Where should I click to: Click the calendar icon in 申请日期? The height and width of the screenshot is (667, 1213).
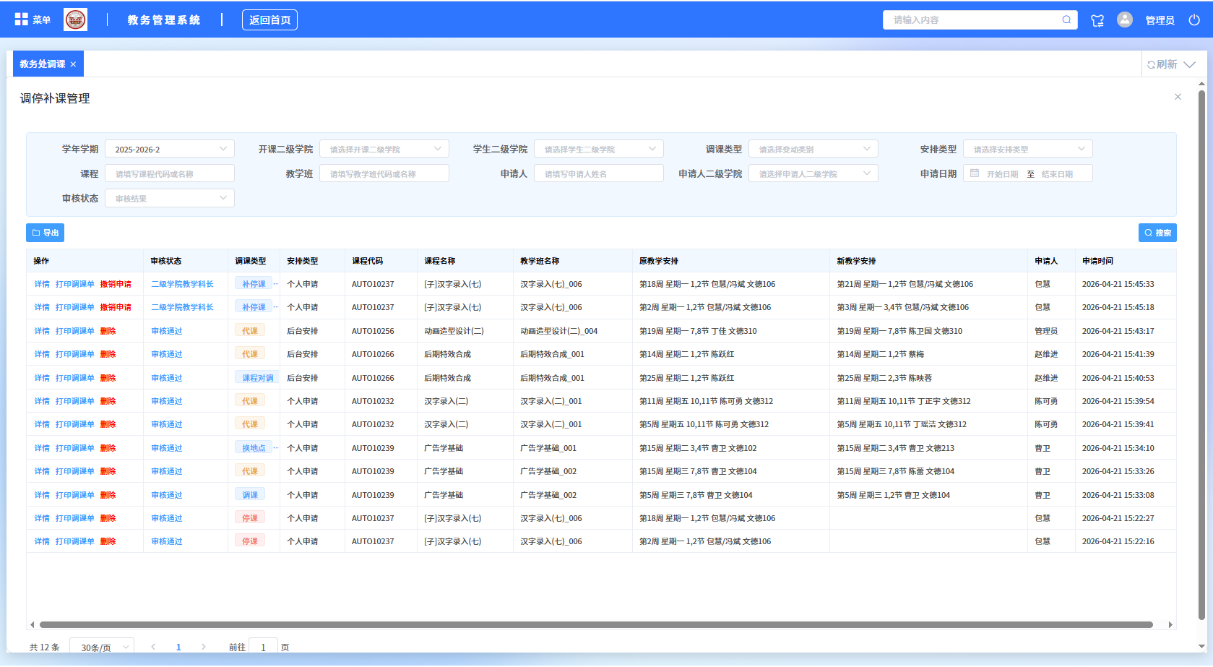(x=975, y=173)
